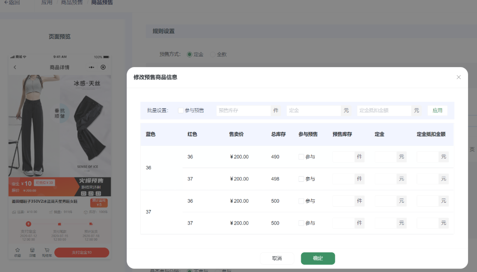Open 商品预售 breadcrumb link

tap(71, 3)
